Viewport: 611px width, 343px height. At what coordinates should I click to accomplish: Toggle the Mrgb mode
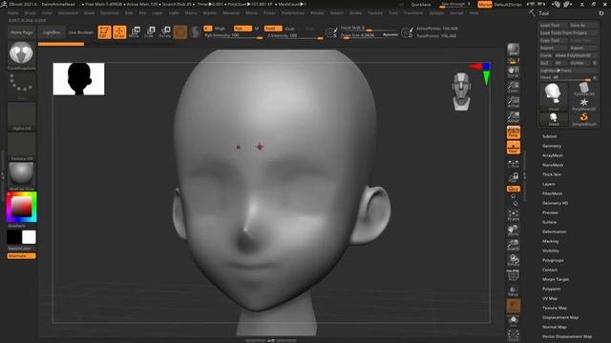(221, 29)
